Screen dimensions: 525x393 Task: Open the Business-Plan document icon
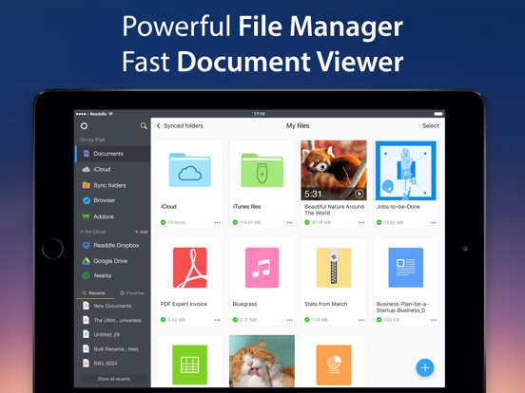point(406,268)
